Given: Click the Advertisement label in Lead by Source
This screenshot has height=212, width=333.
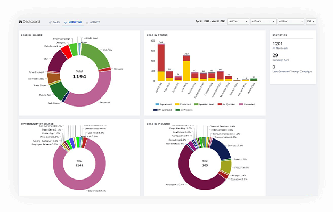Looking at the screenshot, I should pos(37,72).
